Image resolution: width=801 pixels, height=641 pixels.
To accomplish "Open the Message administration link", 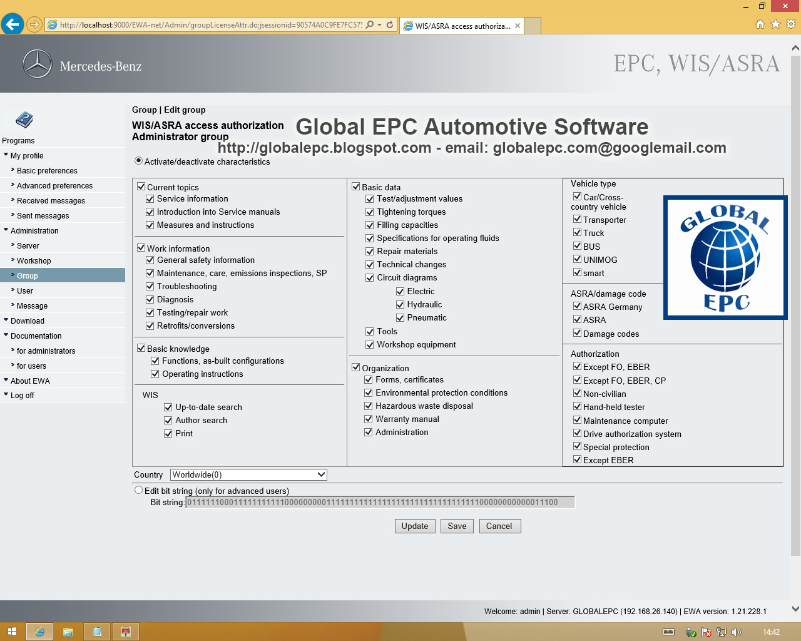I will (32, 306).
